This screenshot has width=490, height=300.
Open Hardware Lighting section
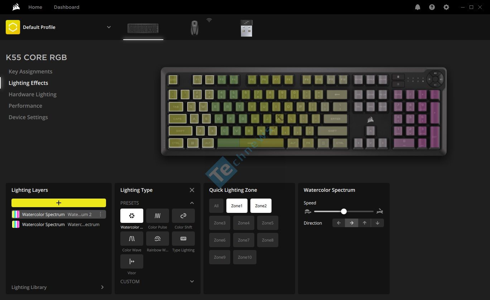[x=33, y=94]
